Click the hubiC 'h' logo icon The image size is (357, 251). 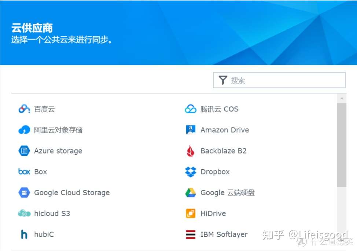pyautogui.click(x=24, y=235)
